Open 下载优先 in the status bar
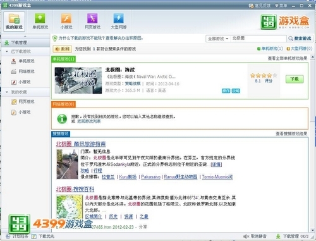 [x=43, y=237]
